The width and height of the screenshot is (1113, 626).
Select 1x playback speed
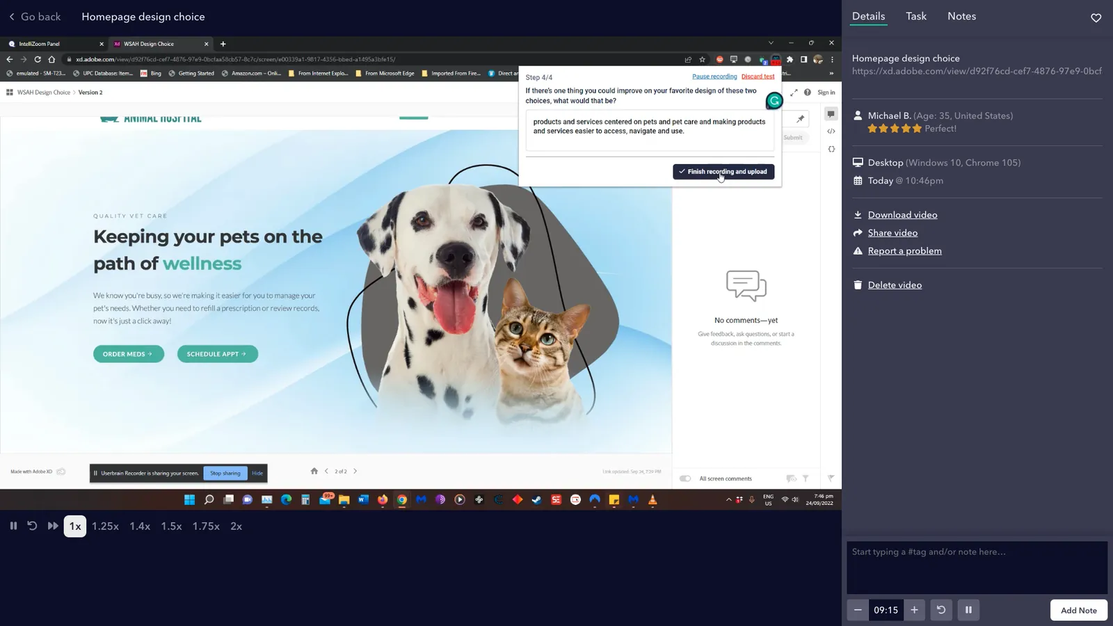(x=75, y=527)
